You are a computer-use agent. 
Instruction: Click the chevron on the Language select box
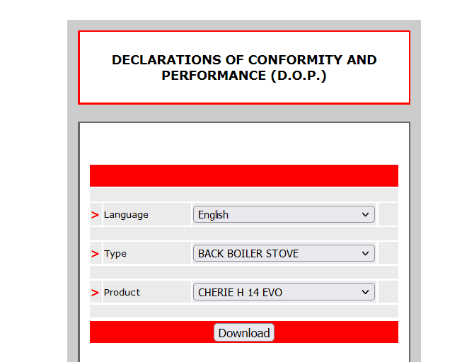[x=365, y=215]
